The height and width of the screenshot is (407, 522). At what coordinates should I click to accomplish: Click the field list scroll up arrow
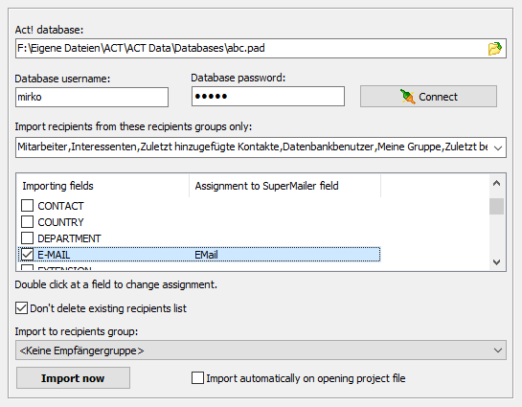(497, 183)
